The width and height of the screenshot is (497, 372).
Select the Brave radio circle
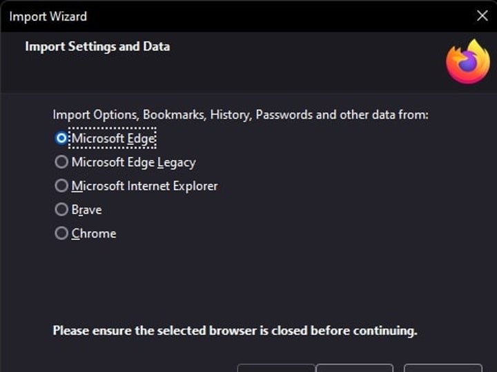point(61,209)
